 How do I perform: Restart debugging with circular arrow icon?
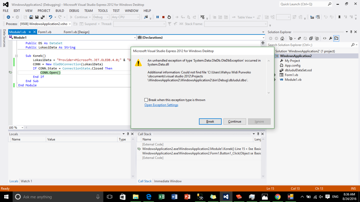click(x=169, y=17)
